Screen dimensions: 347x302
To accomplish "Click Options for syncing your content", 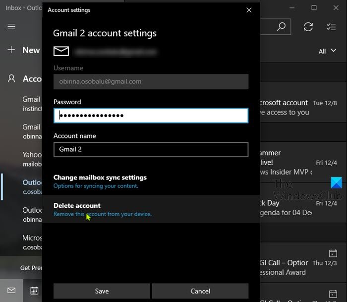I will (96, 186).
